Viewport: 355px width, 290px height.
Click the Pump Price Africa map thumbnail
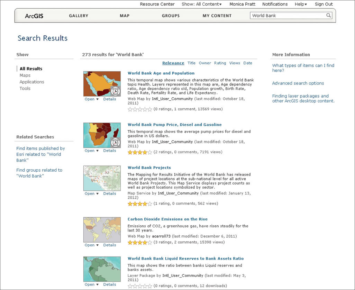102,135
